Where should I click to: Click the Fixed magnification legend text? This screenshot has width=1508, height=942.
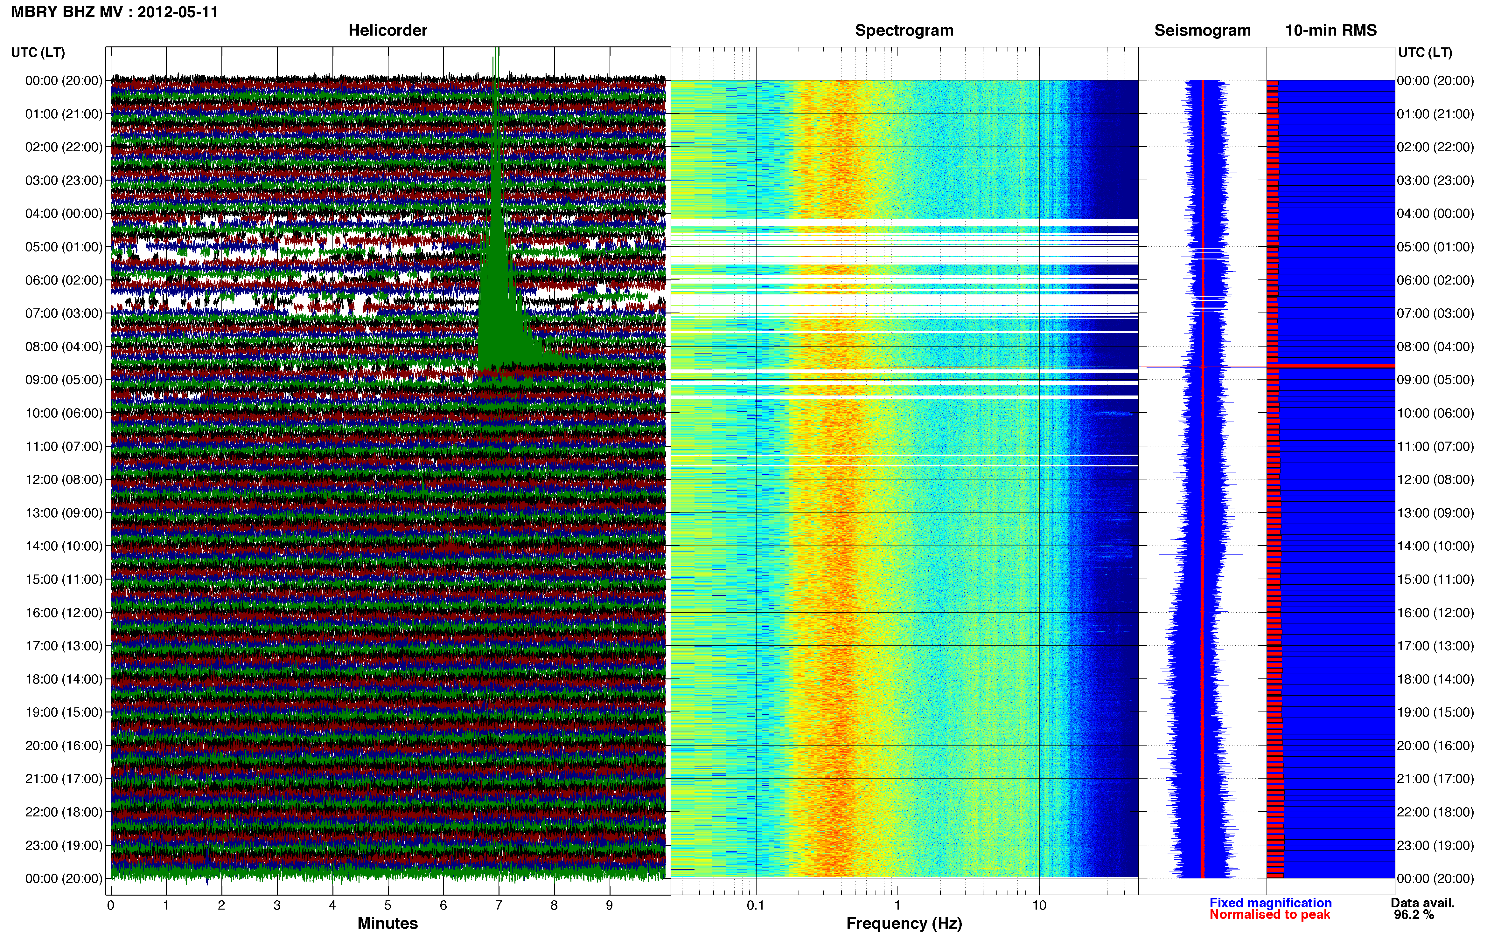pos(1270,903)
